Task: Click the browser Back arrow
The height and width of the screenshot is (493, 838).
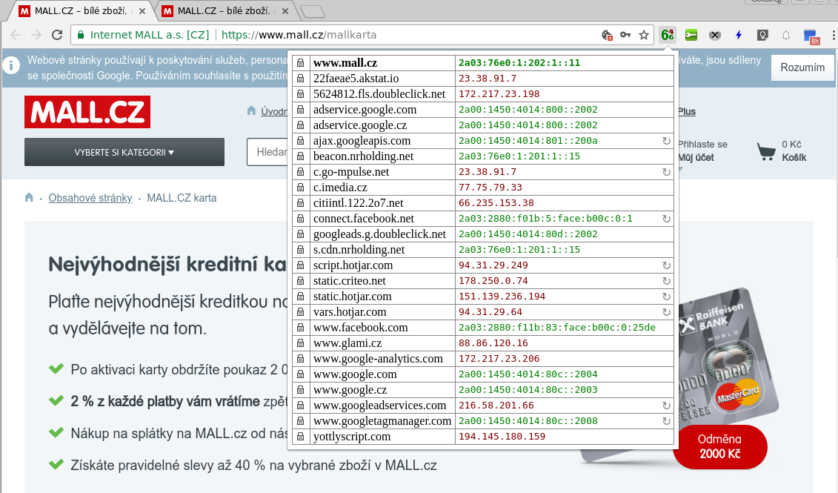Action: pos(16,36)
